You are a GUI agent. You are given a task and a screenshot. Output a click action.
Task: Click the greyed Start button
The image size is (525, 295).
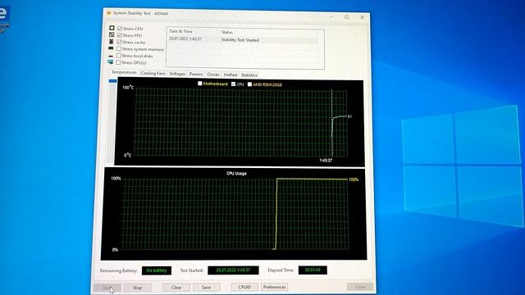pos(107,288)
